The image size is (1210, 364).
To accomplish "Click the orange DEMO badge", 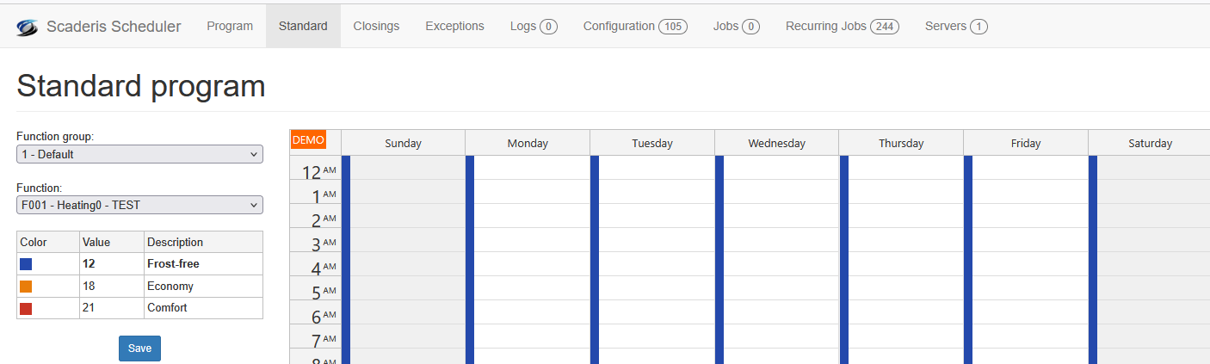I will 308,139.
